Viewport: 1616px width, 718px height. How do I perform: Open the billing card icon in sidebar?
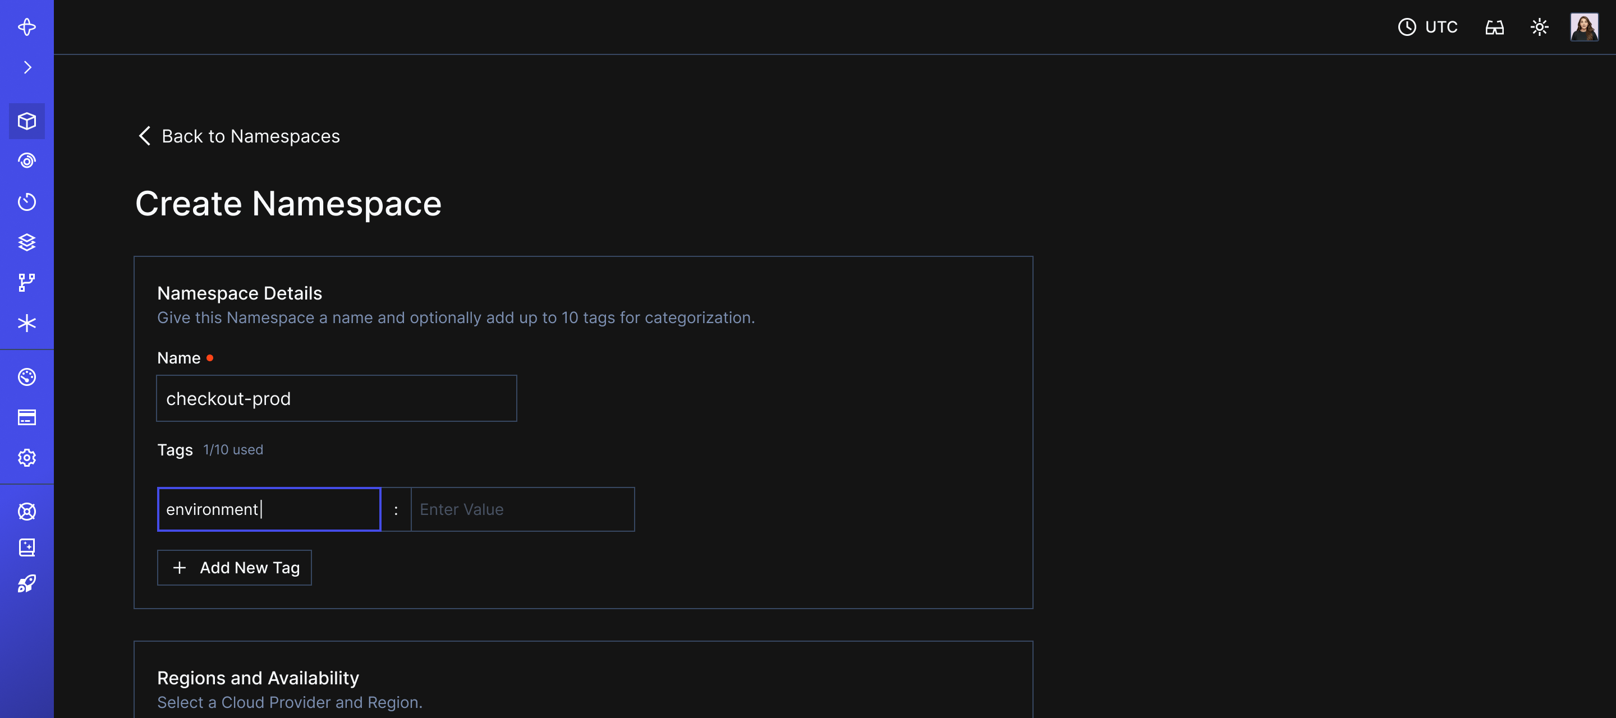point(27,417)
